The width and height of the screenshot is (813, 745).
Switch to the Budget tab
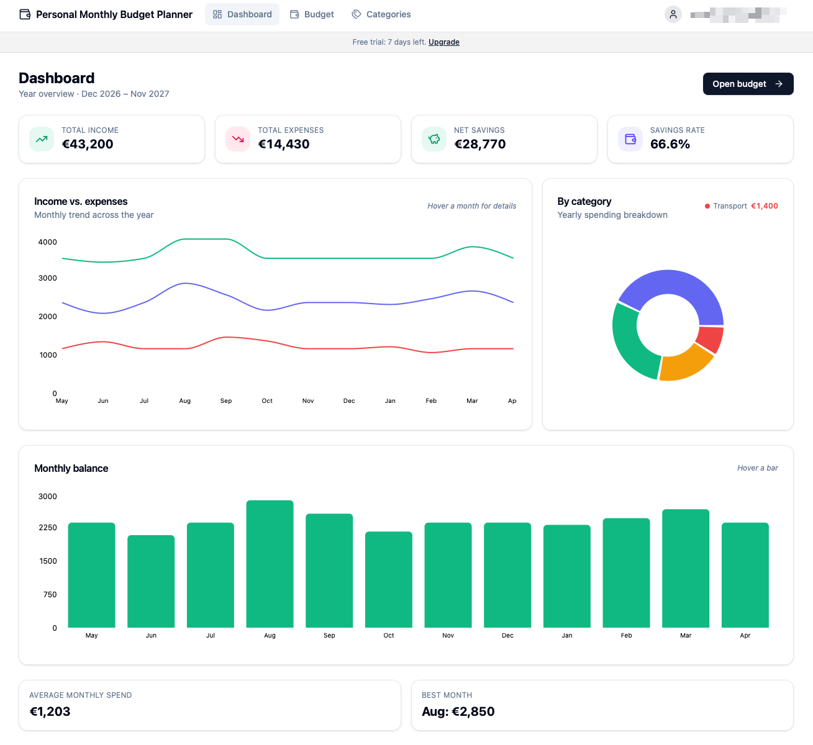click(312, 14)
